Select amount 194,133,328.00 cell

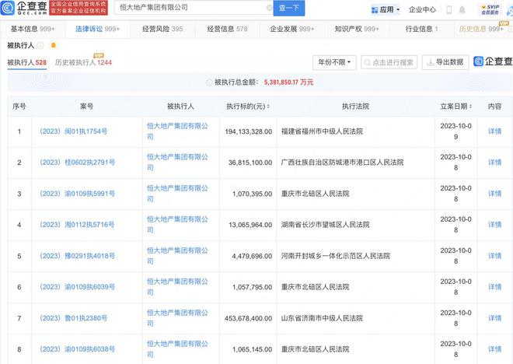coord(248,131)
